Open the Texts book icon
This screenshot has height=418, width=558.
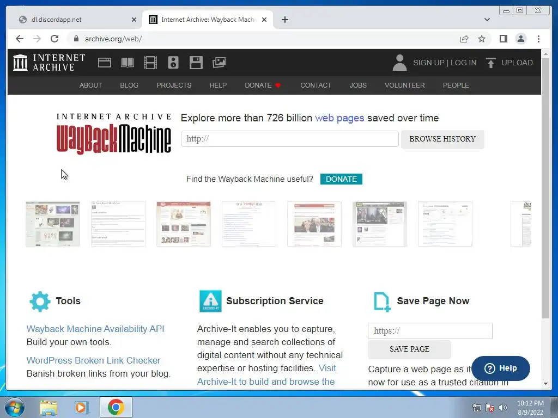[128, 63]
